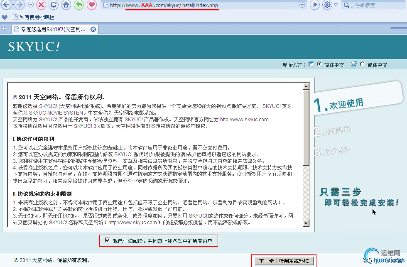Click the license scrollbar up arrow
The image size is (407, 267).
coord(306,86)
